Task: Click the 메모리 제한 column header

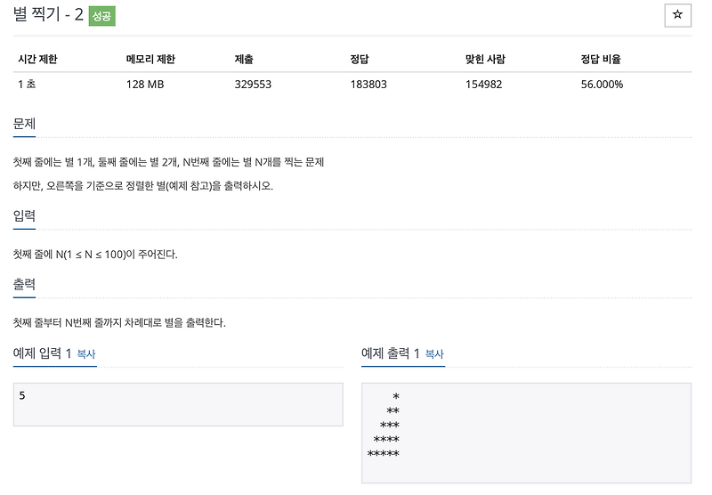Action: click(x=150, y=59)
